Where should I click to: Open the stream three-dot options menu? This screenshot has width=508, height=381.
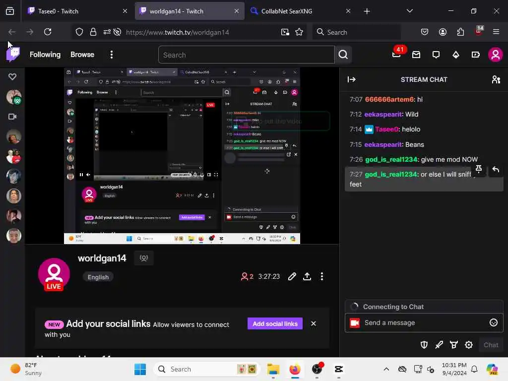tap(321, 276)
